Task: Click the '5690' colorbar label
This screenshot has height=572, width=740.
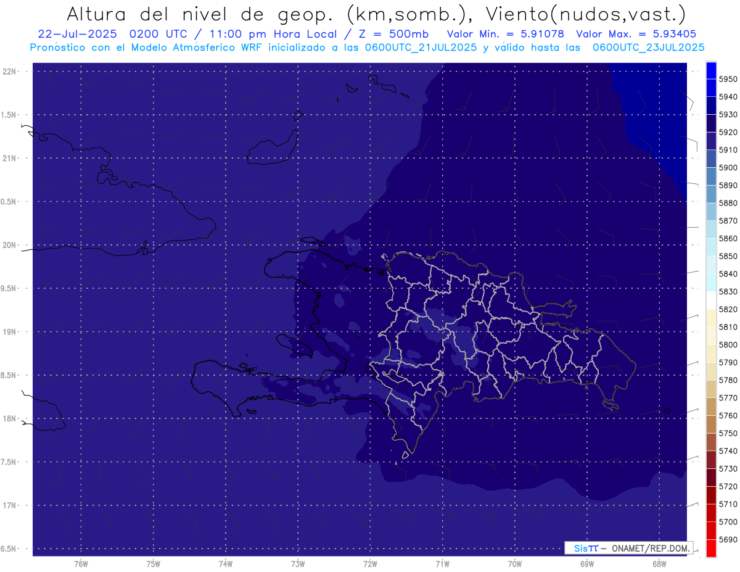Action: coord(728,539)
